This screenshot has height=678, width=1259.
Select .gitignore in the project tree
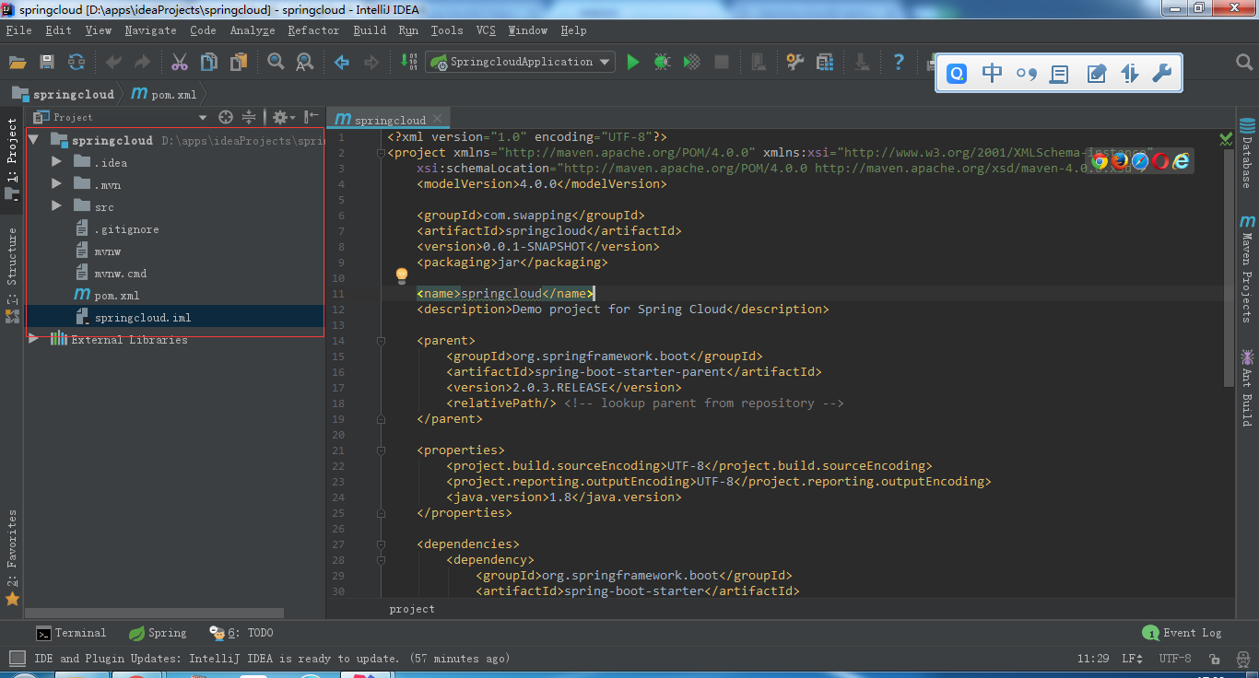tap(125, 228)
